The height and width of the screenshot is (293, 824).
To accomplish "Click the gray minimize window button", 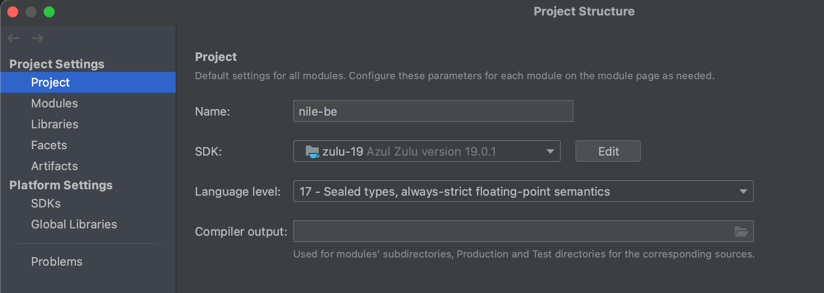I will coord(31,12).
